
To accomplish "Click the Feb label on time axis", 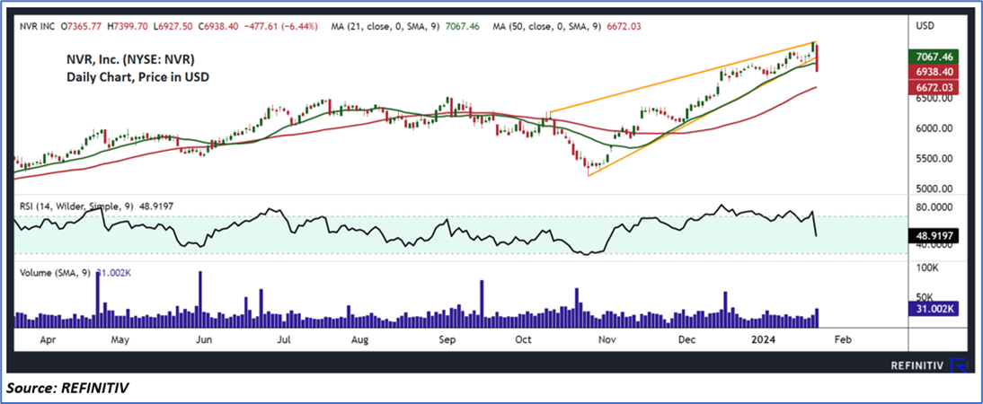I will pos(843,340).
